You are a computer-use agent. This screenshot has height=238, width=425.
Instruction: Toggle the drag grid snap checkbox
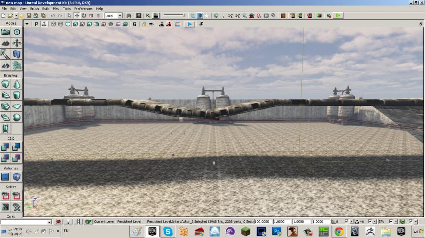(x=346, y=221)
